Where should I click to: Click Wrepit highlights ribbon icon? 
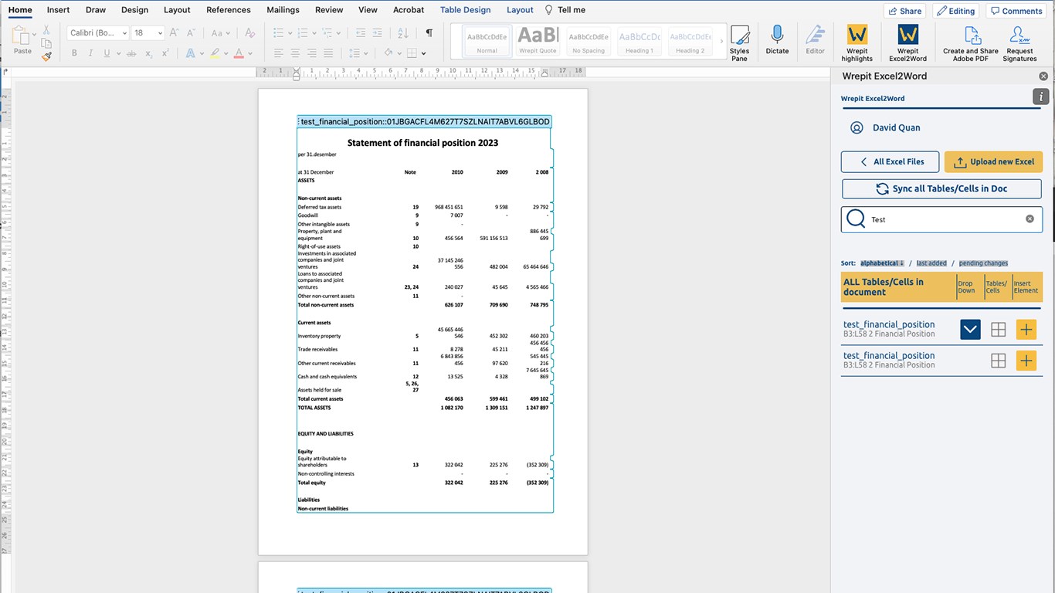coord(857,42)
